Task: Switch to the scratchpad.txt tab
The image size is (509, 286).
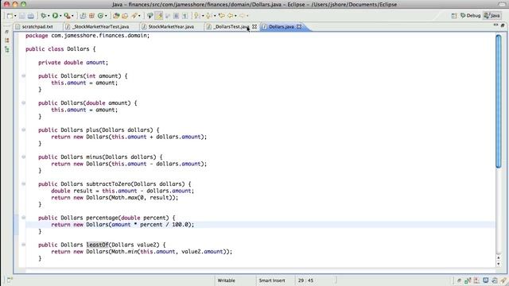Action: pyautogui.click(x=37, y=26)
